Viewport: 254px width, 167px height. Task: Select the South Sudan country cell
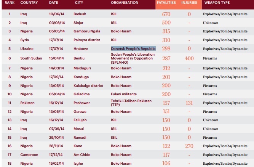tap(31, 58)
